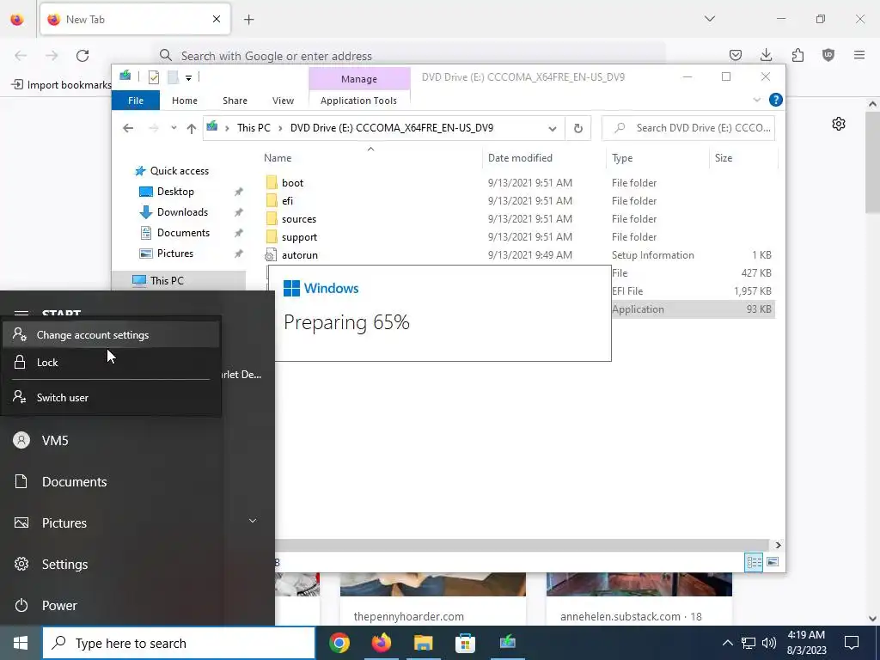
Task: Click the Save to Pocket icon
Action: [736, 55]
